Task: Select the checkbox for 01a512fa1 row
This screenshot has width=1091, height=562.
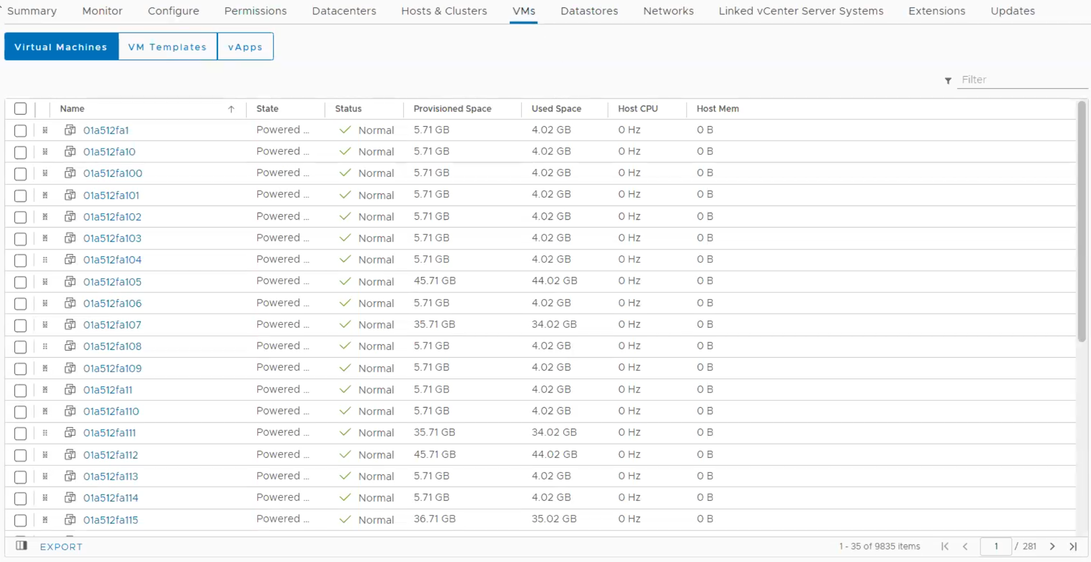Action: click(20, 131)
